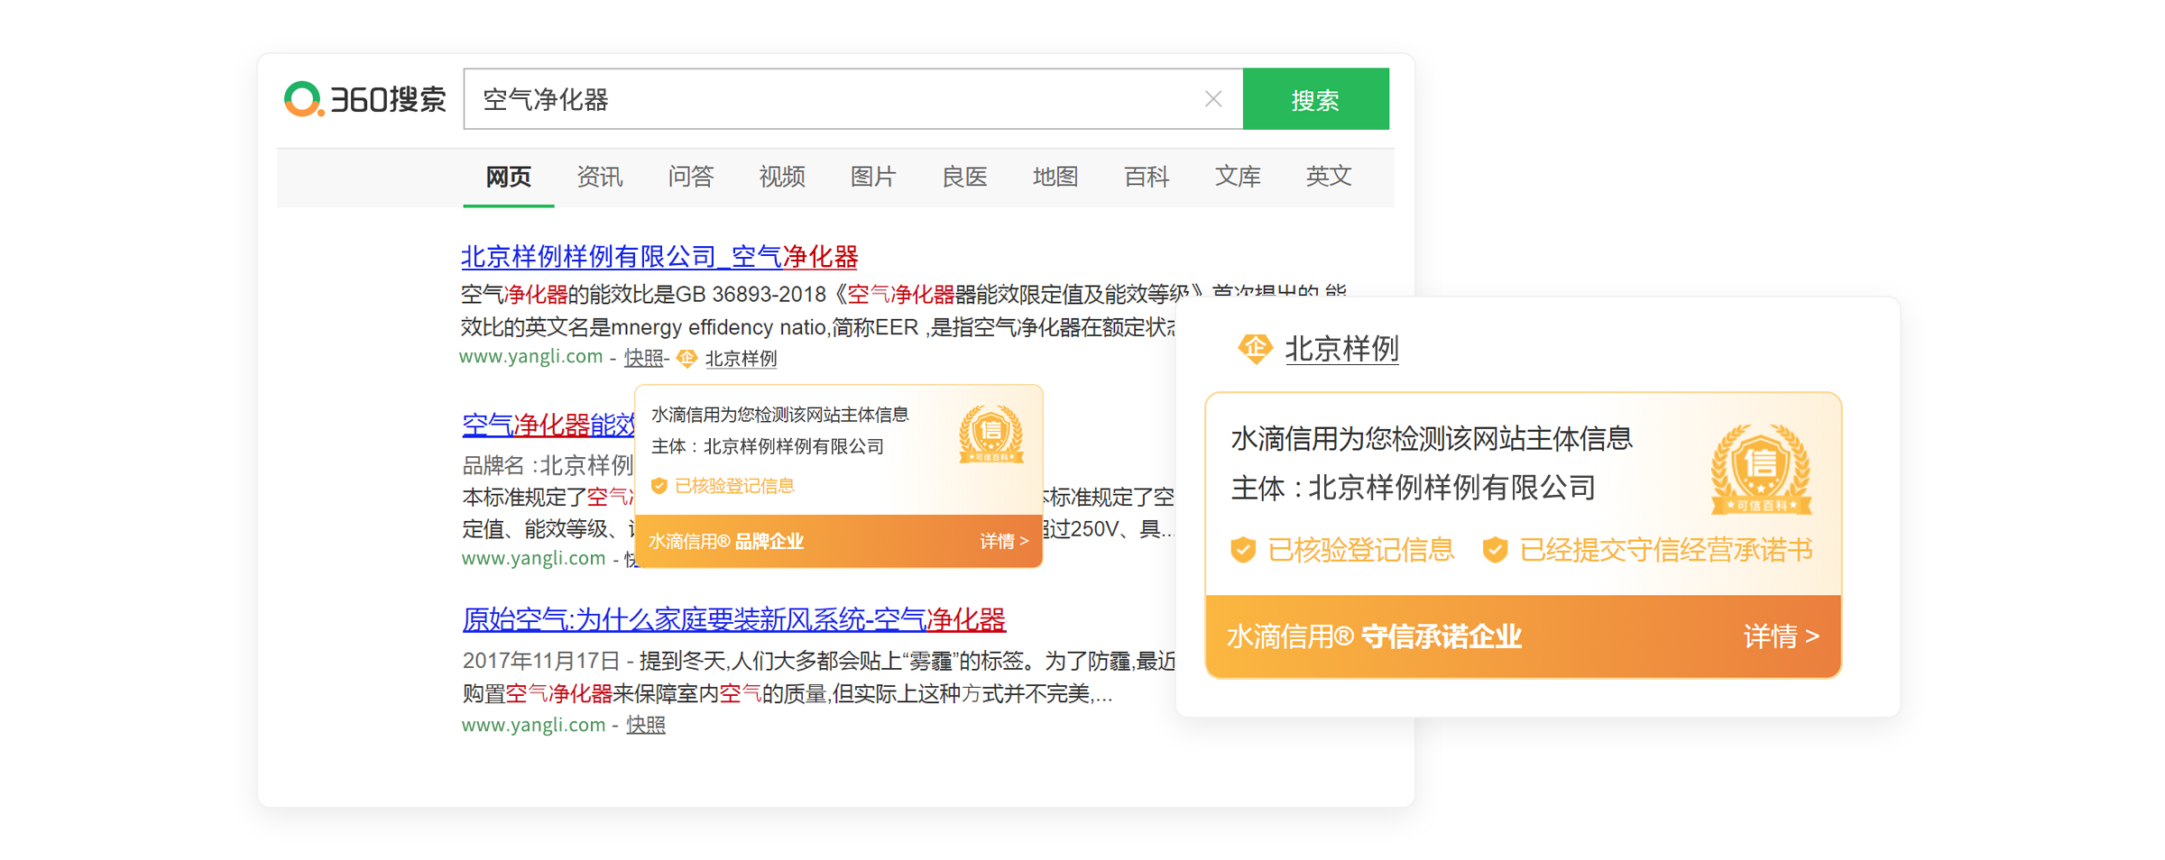Clear the search box with the X icon
Screen dimensions: 2165x860
pyautogui.click(x=1213, y=99)
